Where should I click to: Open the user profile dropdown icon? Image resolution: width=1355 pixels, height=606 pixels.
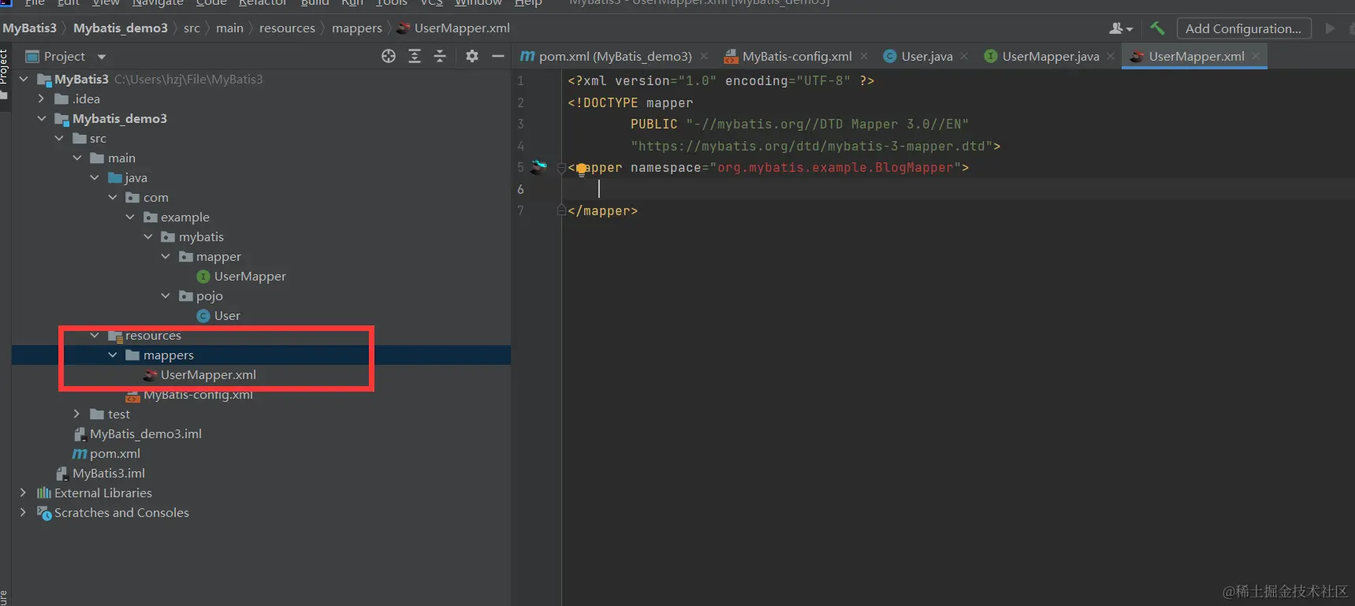tap(1121, 28)
